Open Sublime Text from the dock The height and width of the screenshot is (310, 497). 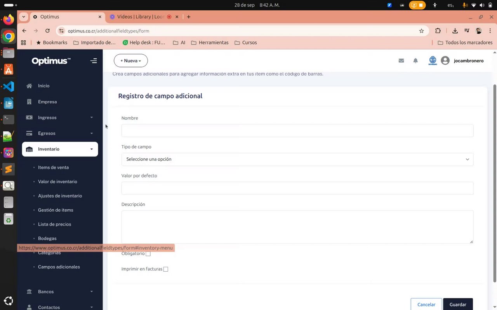pos(8,169)
